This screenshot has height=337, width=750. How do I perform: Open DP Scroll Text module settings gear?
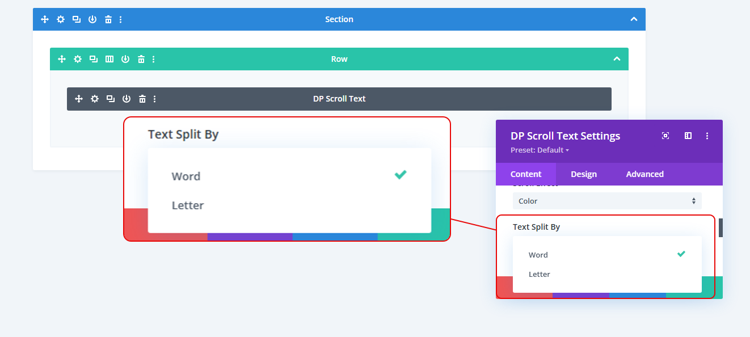pos(95,99)
